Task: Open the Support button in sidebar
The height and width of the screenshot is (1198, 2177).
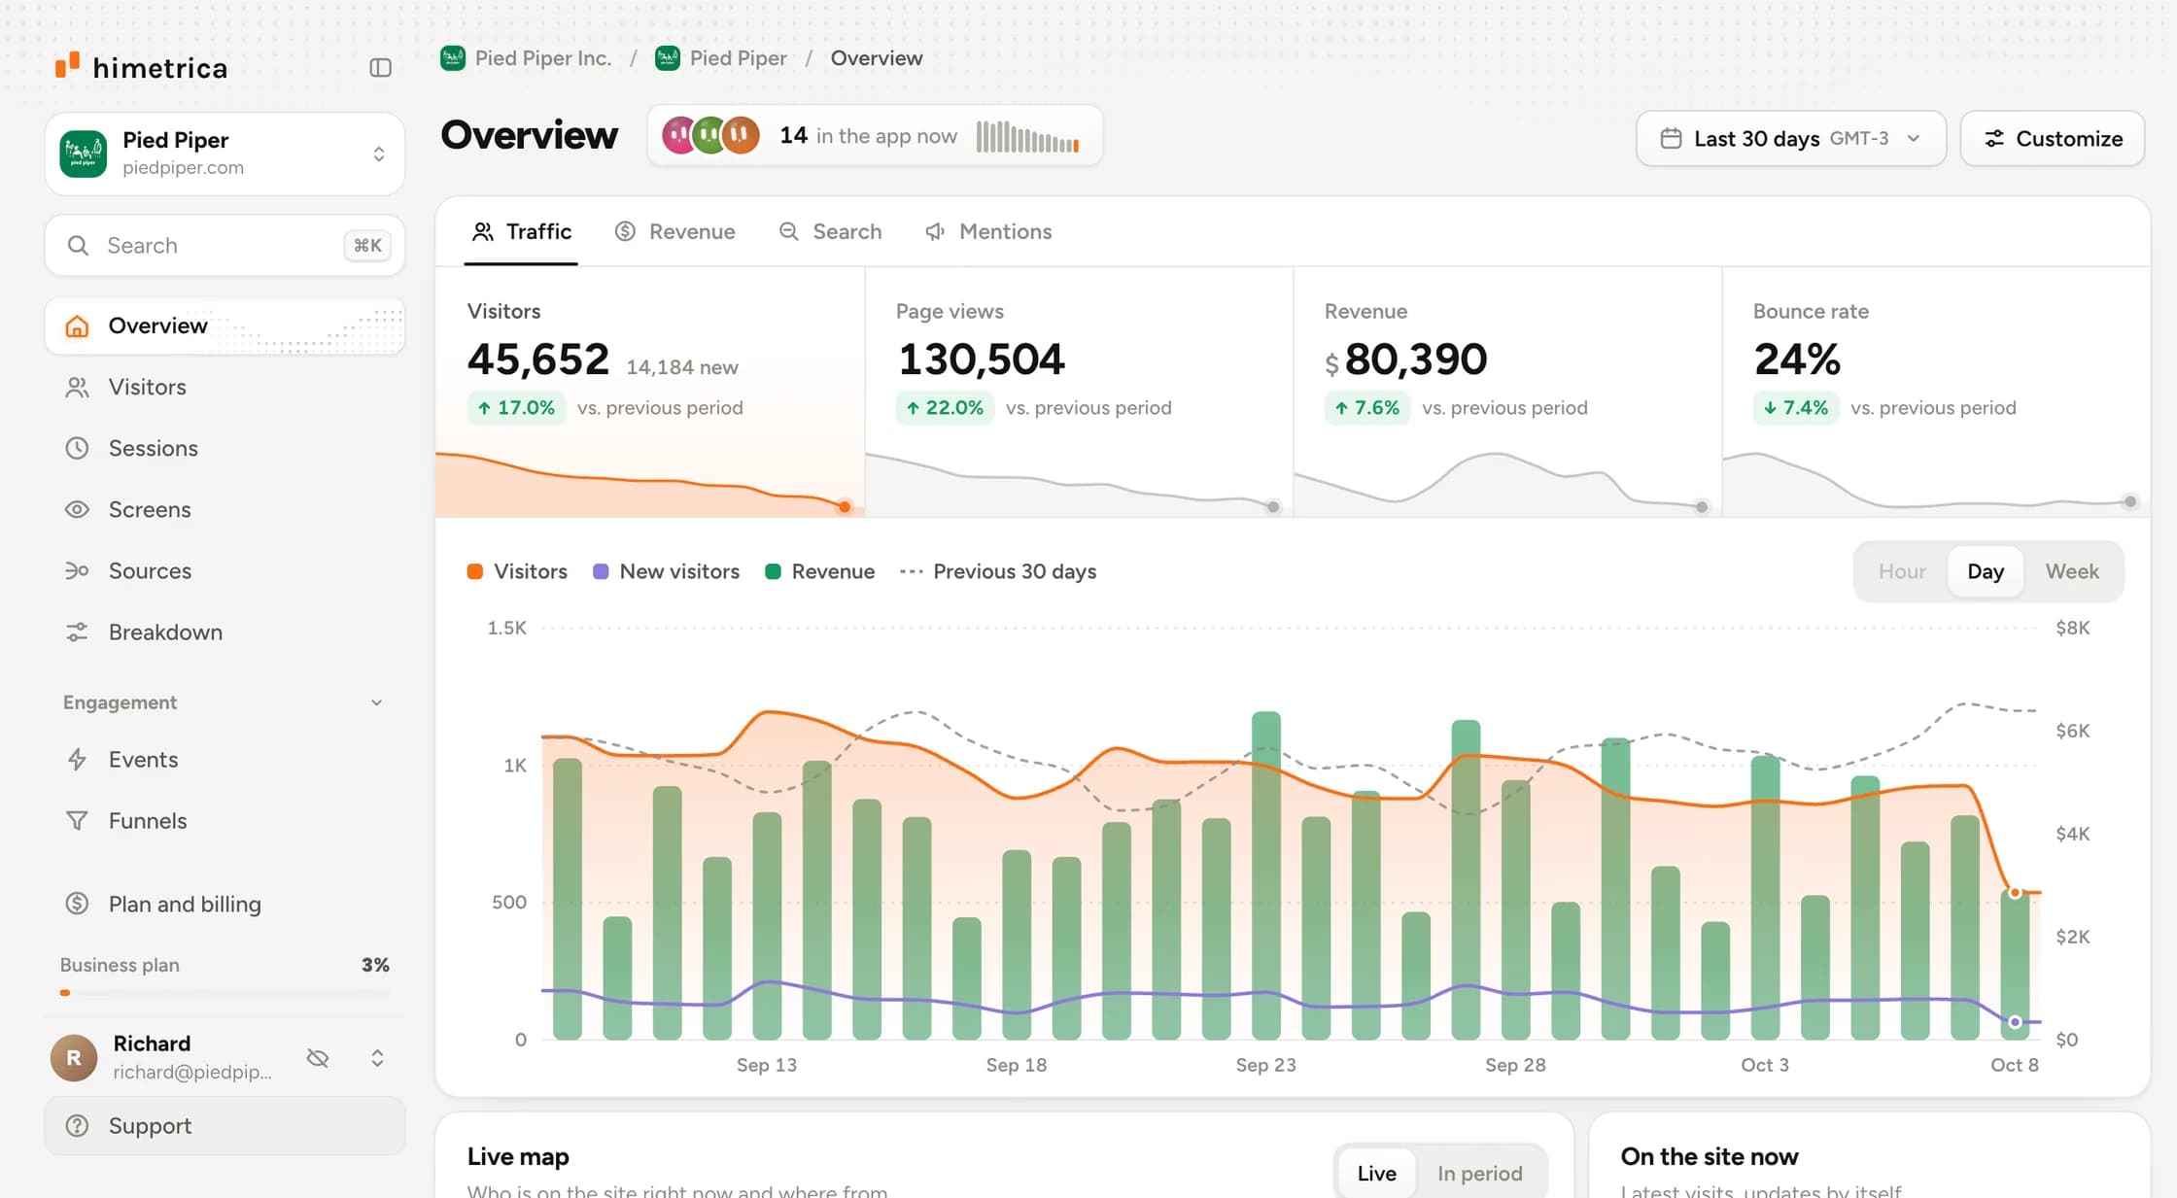Action: 225,1125
